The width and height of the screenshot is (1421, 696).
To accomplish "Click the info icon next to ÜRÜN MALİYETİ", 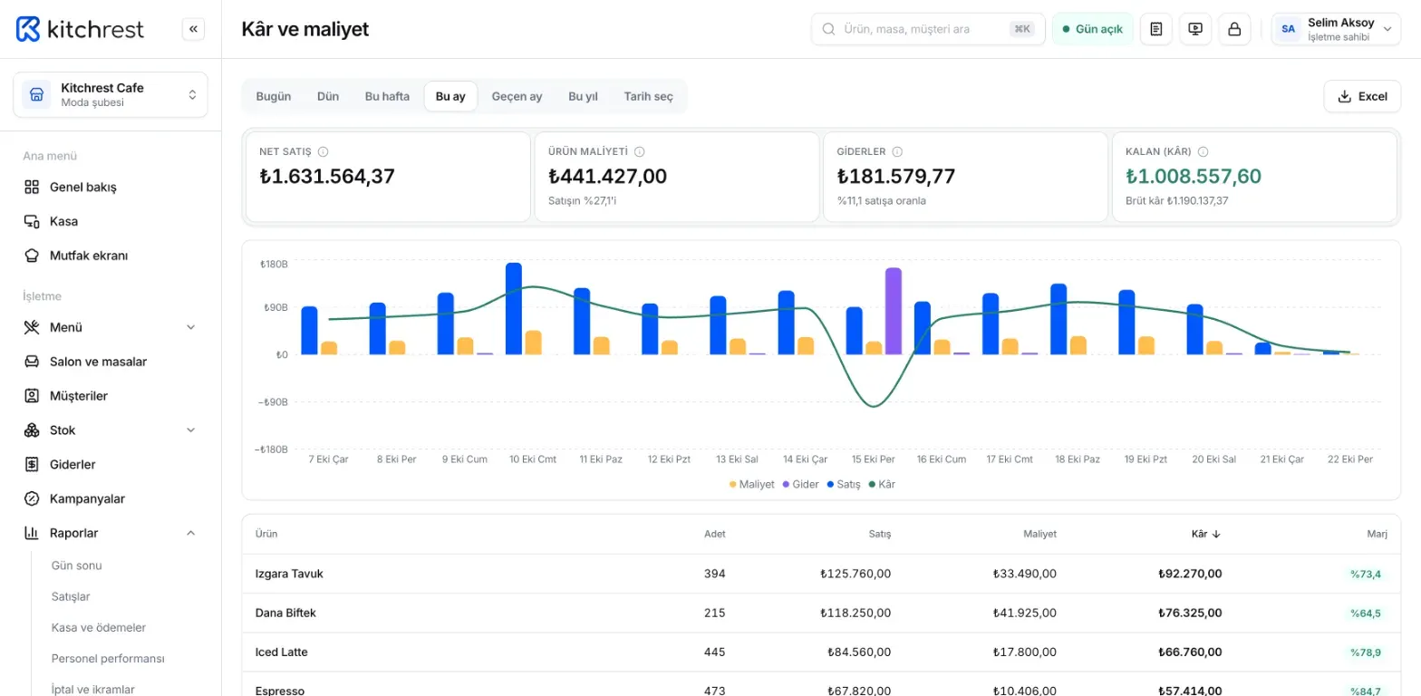I will (x=639, y=152).
